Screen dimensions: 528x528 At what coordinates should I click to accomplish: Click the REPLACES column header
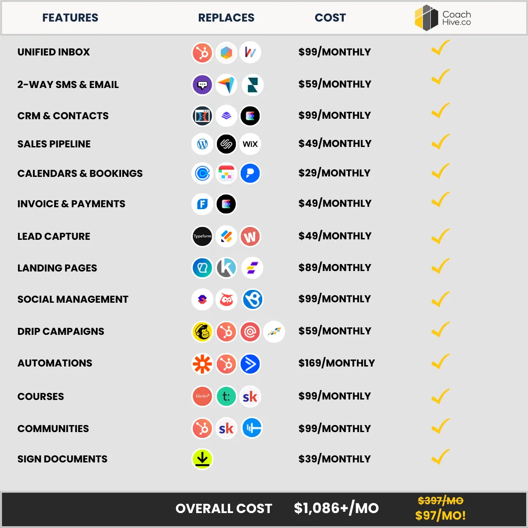226,18
